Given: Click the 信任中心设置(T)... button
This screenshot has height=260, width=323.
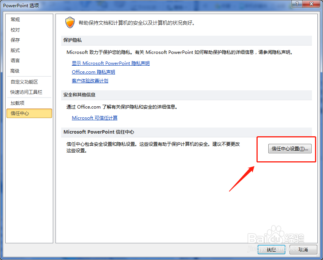Looking at the screenshot, I should [x=290, y=149].
